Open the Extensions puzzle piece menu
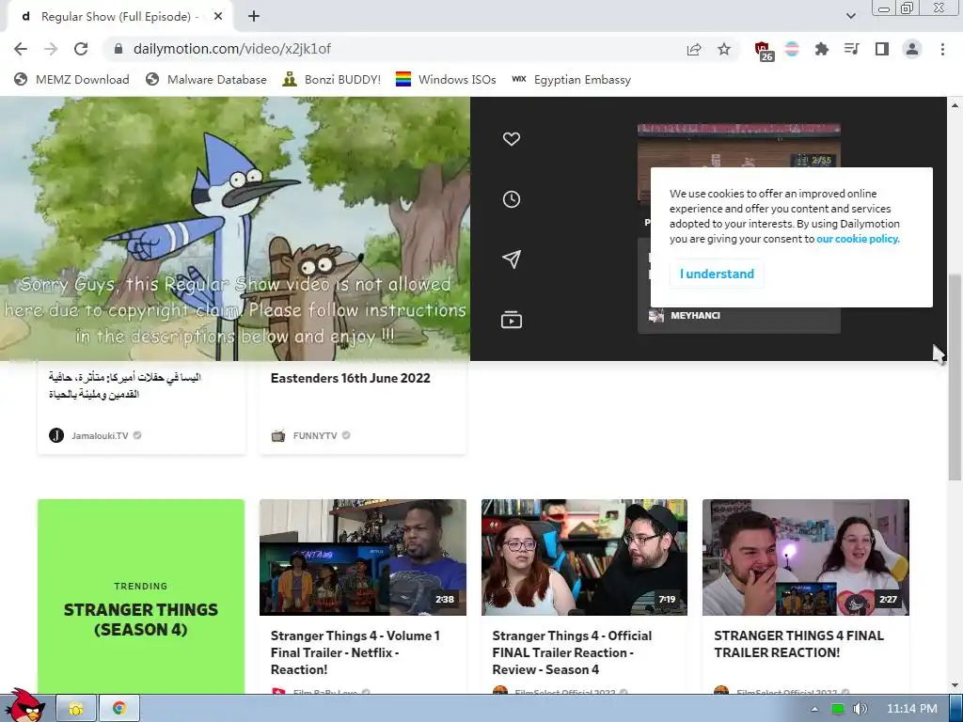The image size is (963, 722). point(822,49)
